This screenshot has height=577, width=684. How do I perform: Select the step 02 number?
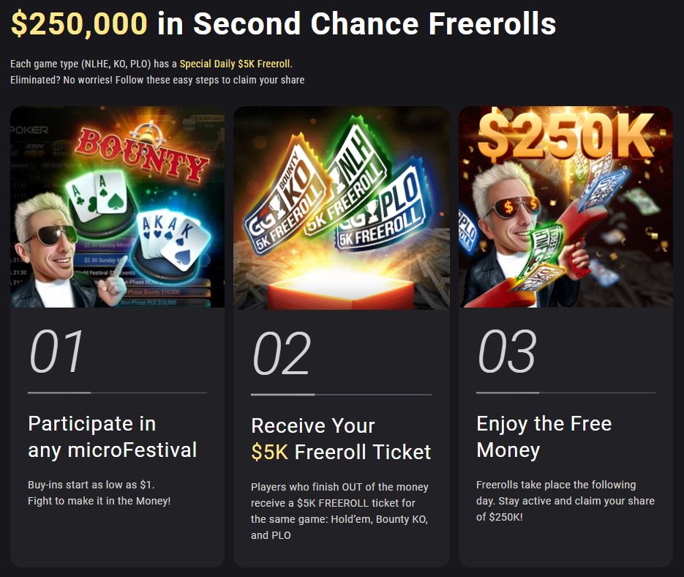(282, 353)
